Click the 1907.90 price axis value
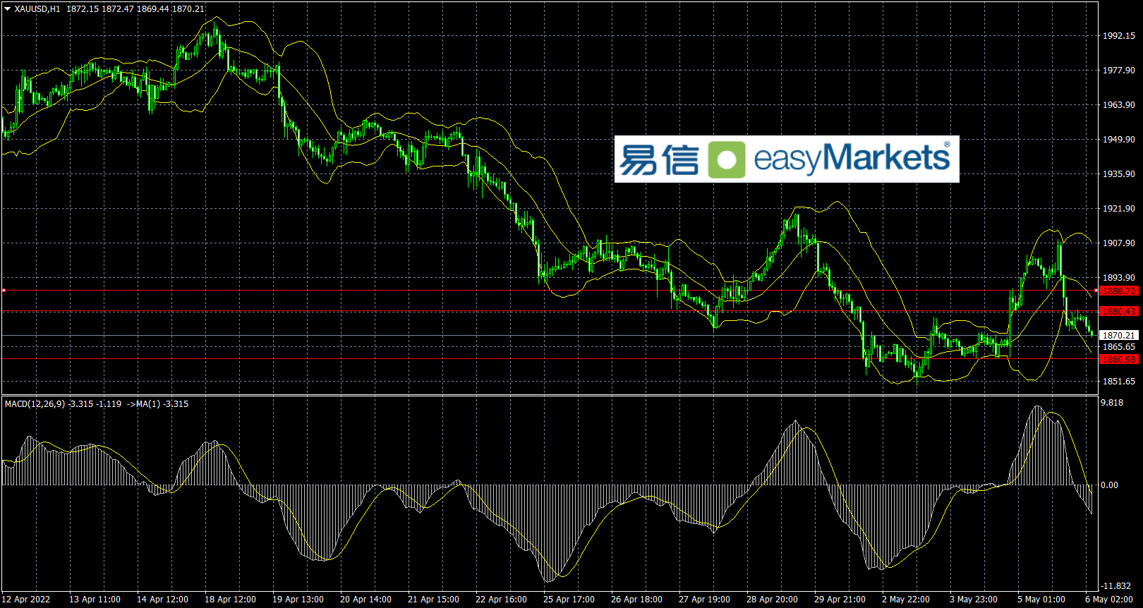This screenshot has width=1143, height=608. [1119, 243]
